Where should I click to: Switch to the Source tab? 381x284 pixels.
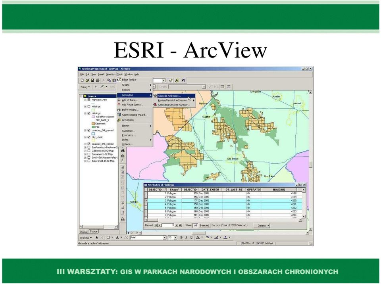[94, 232]
